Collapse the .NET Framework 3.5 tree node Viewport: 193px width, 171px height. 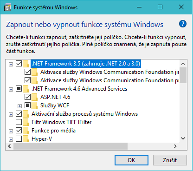click(11, 64)
